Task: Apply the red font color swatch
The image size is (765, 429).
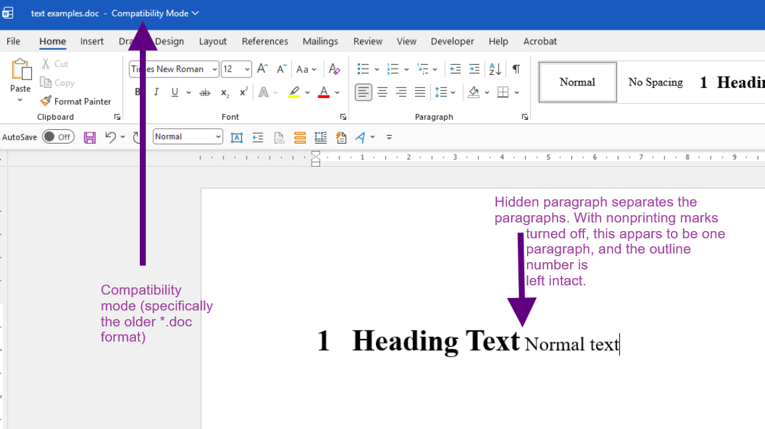Action: click(324, 93)
